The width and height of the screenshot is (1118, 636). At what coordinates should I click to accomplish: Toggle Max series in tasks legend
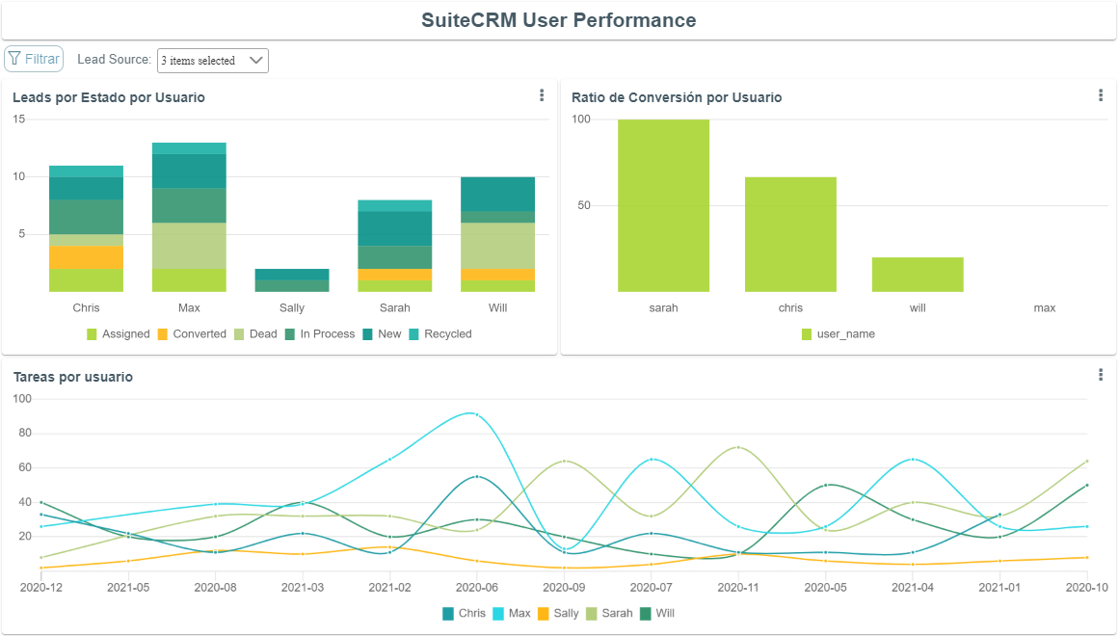pos(512,613)
